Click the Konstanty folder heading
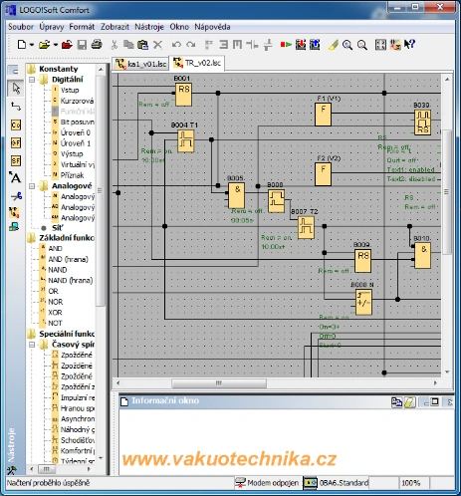 (x=59, y=69)
